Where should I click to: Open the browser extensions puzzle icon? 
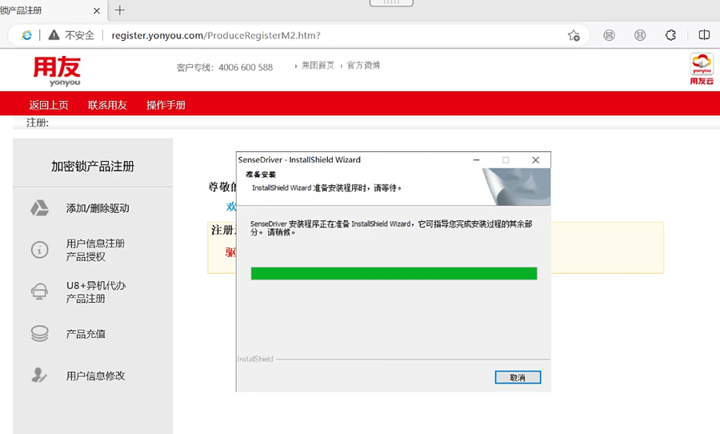[670, 35]
